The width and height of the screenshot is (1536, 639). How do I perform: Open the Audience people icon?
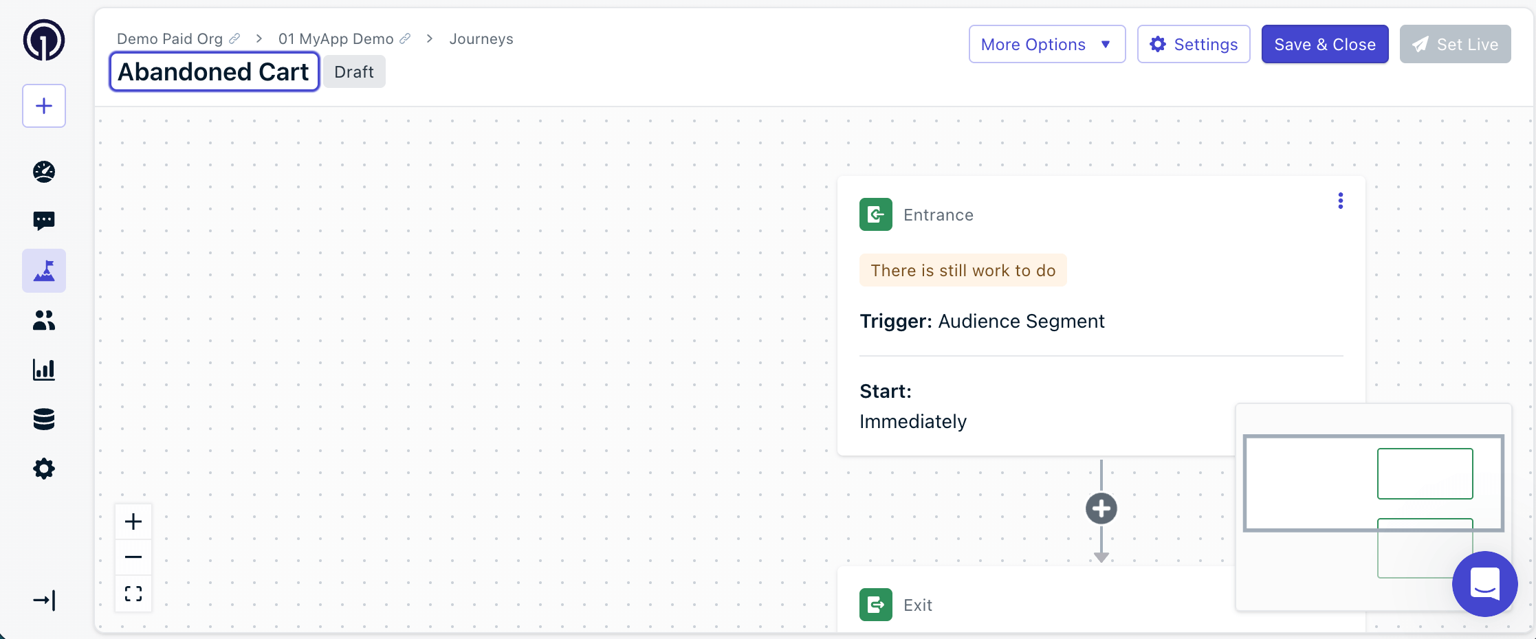[x=44, y=320]
